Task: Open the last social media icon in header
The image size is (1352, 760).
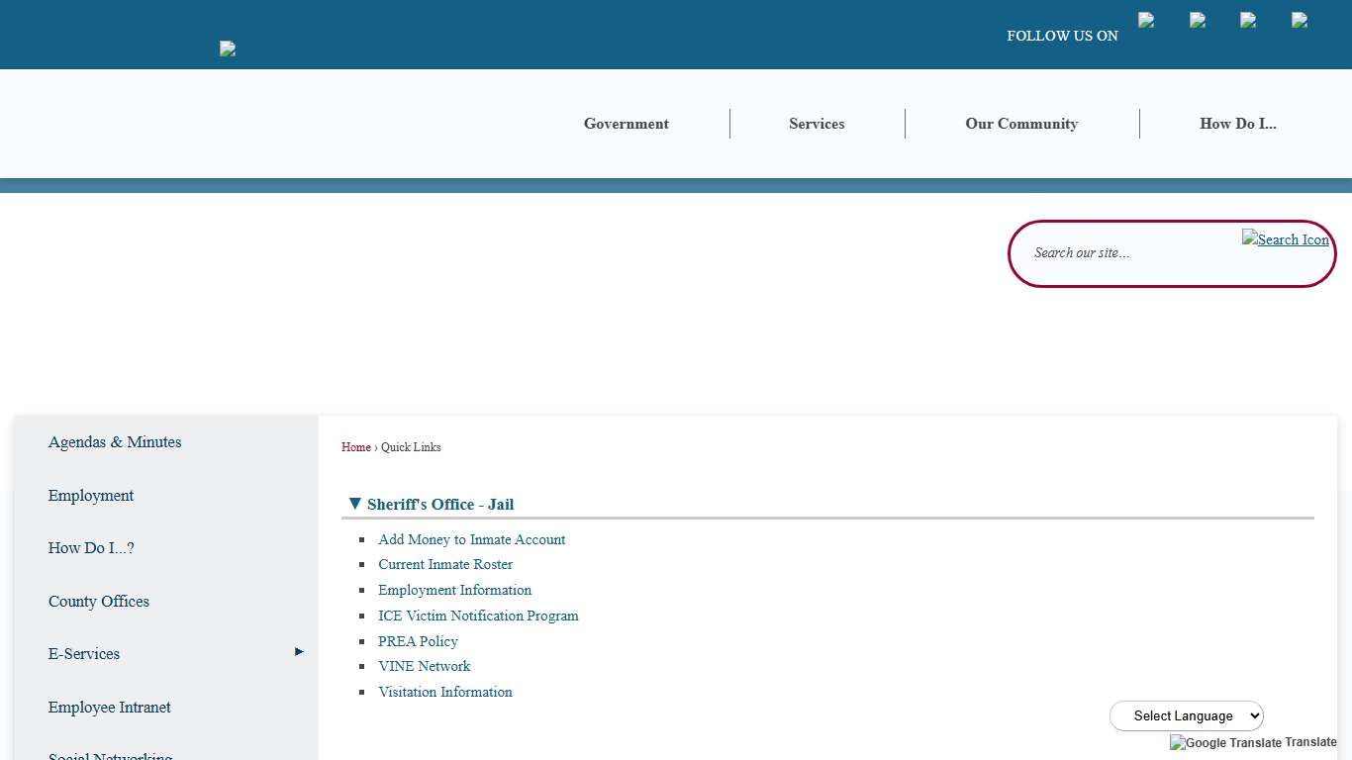Action: point(1300,20)
